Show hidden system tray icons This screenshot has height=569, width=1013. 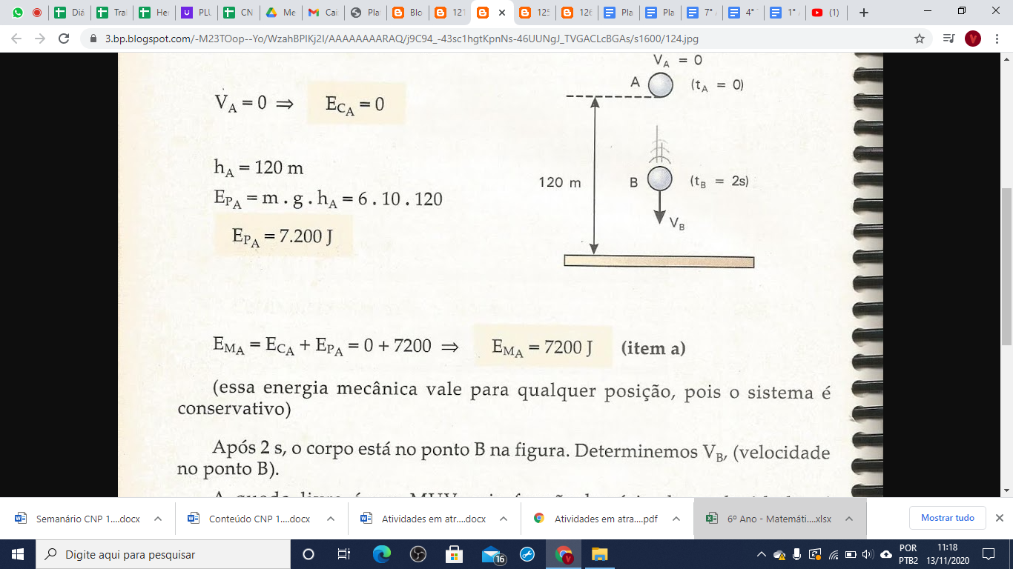point(761,554)
